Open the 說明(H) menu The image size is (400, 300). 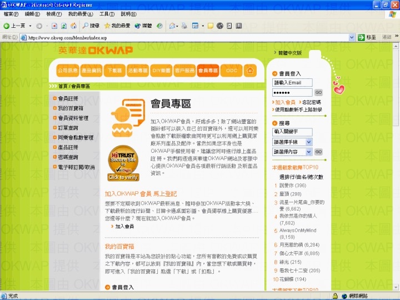(128, 14)
